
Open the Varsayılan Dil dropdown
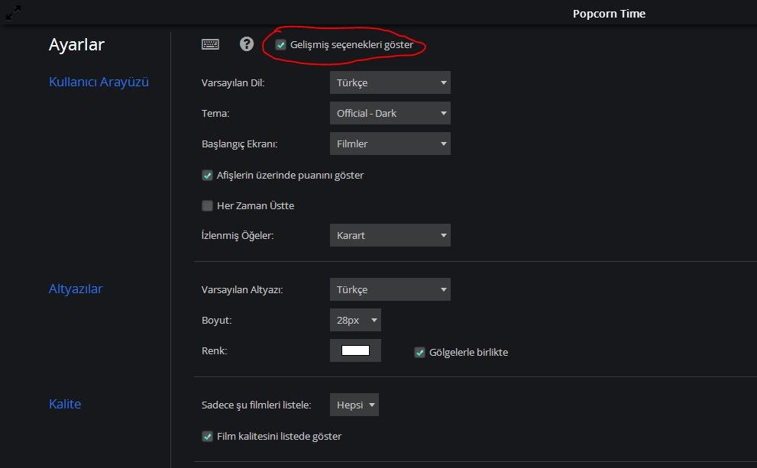390,82
